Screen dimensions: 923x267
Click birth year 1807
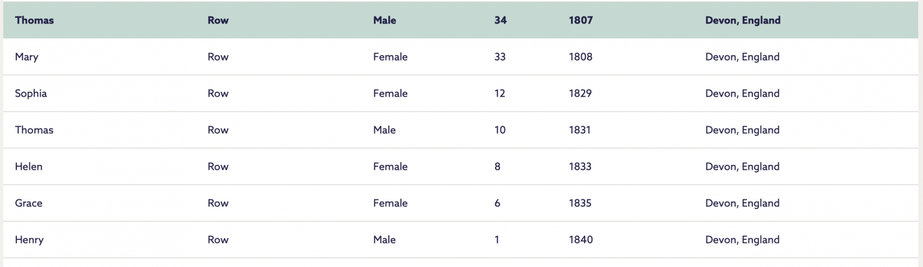tap(580, 20)
